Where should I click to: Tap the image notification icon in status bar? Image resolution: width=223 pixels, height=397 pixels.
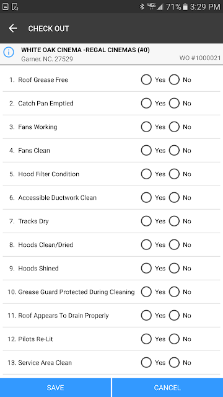[x=6, y=7]
